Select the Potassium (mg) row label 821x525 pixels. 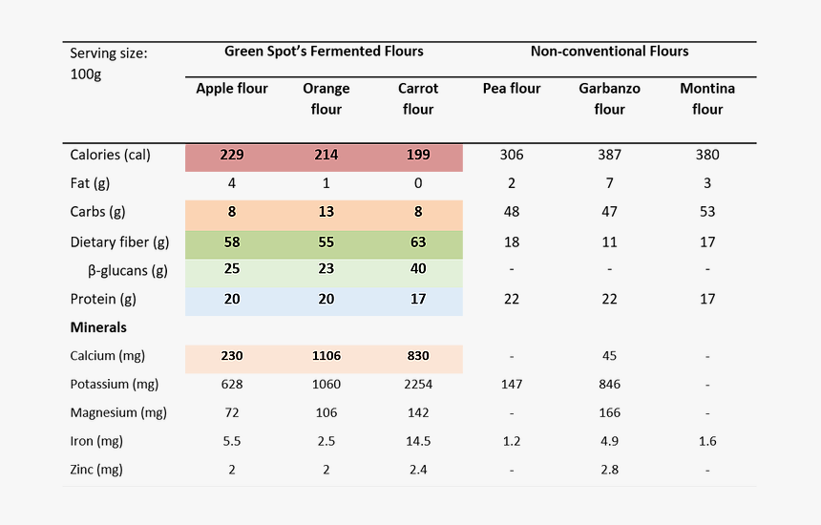(114, 385)
